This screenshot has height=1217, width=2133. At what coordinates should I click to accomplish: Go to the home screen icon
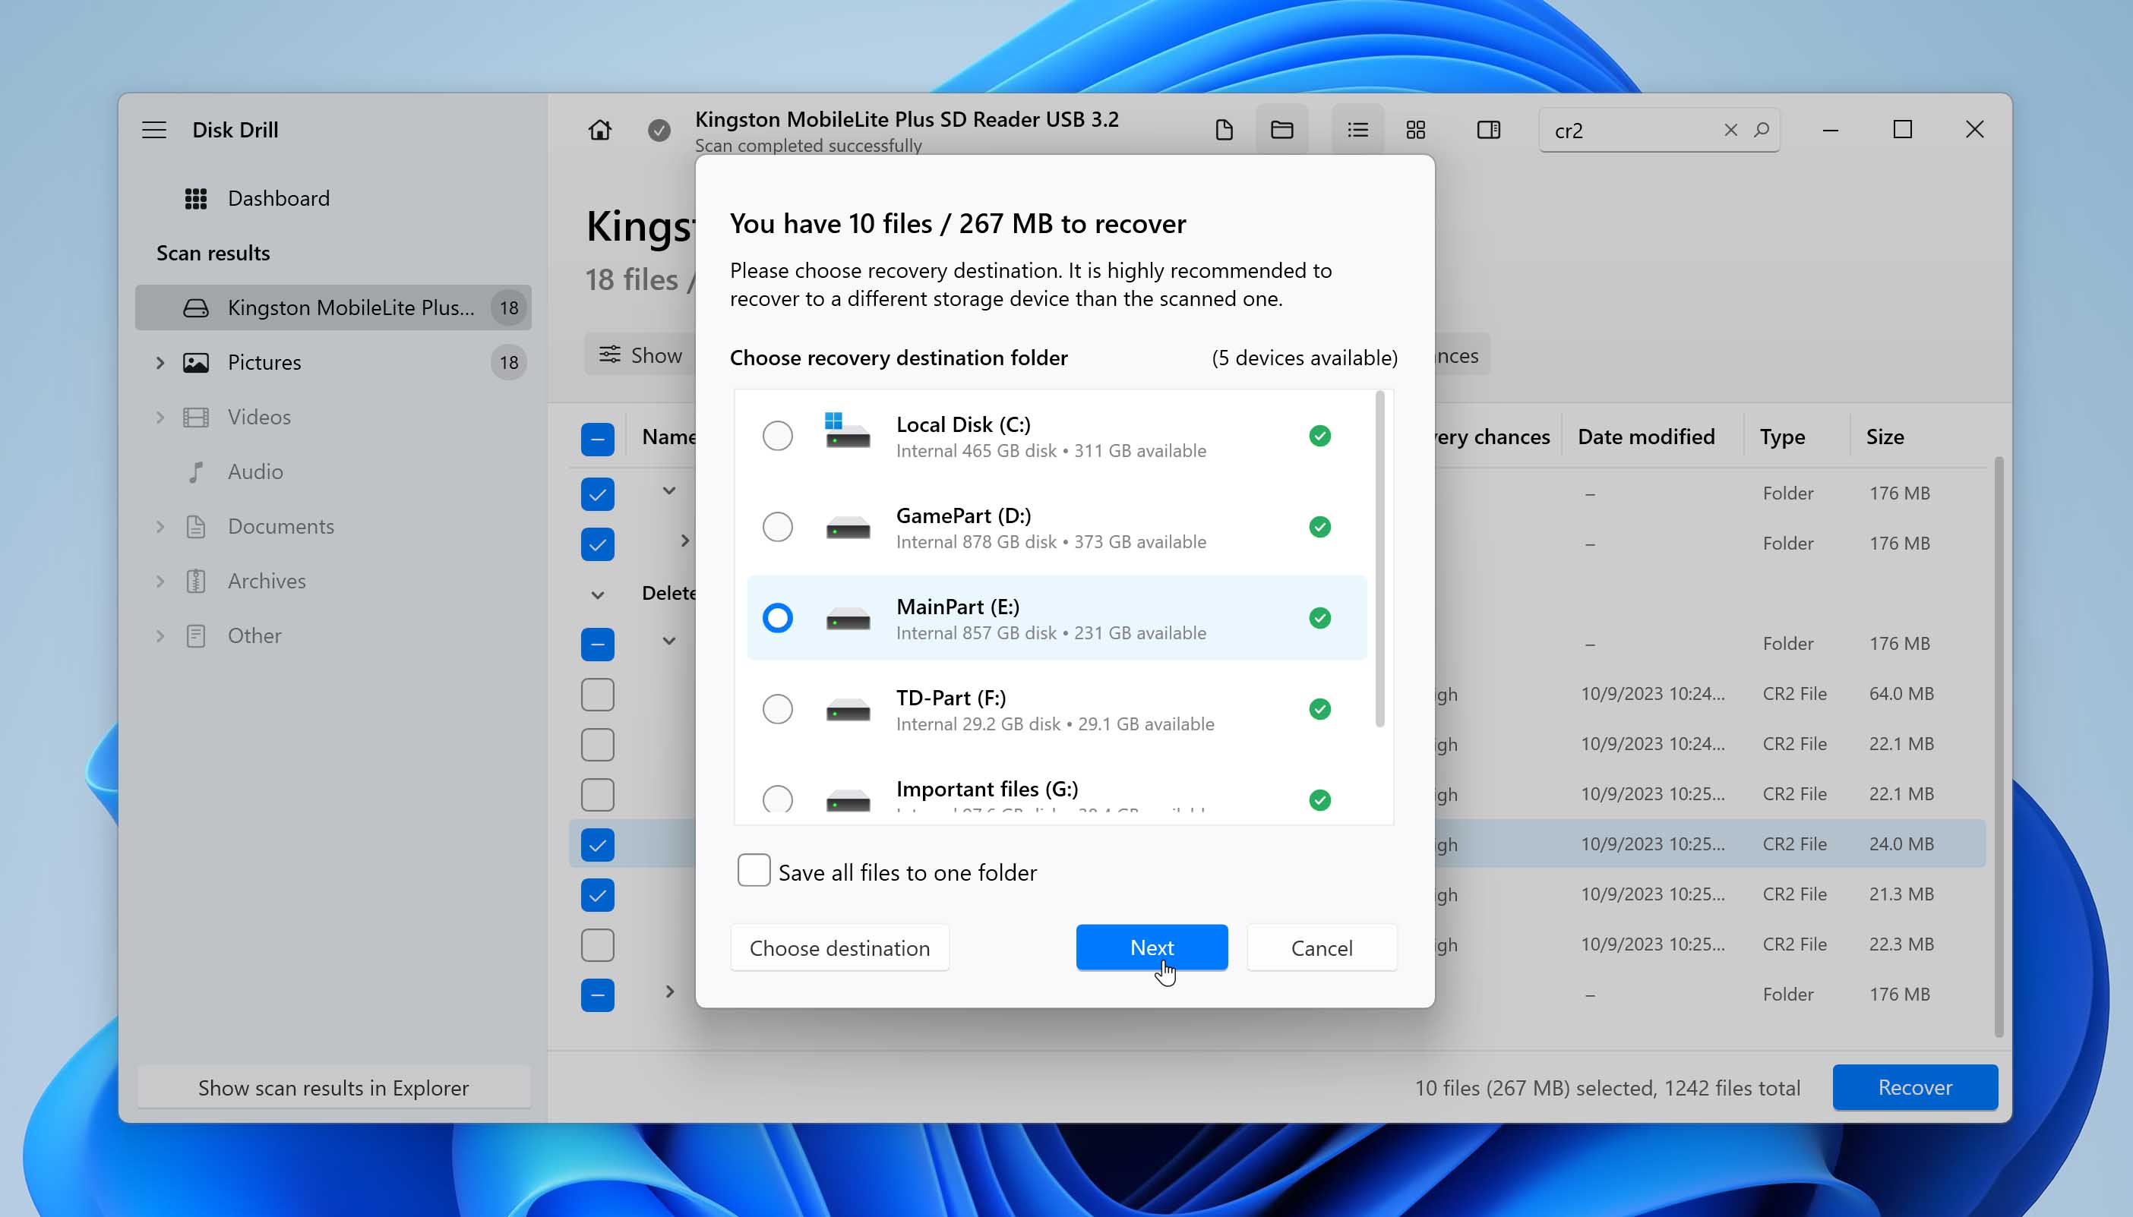[599, 130]
